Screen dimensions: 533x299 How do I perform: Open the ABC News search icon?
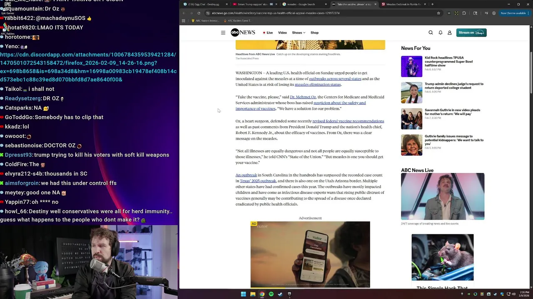pos(431,33)
